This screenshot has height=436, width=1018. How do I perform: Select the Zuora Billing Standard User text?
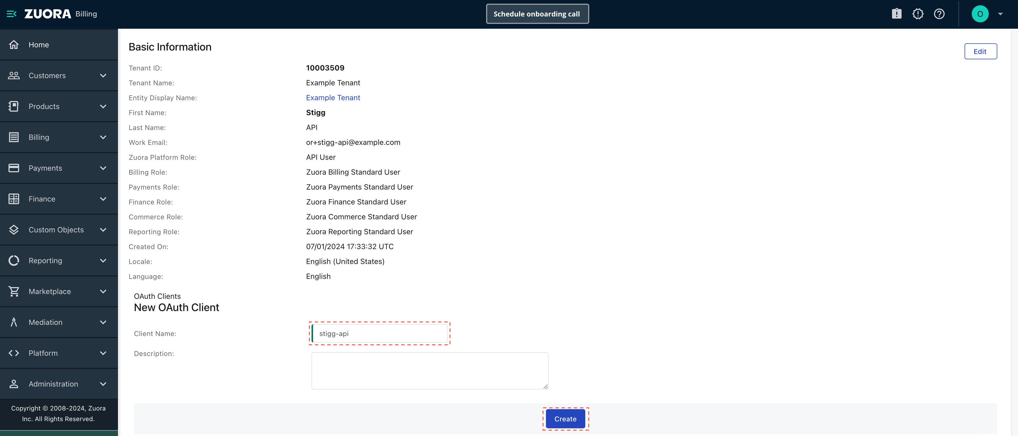353,172
